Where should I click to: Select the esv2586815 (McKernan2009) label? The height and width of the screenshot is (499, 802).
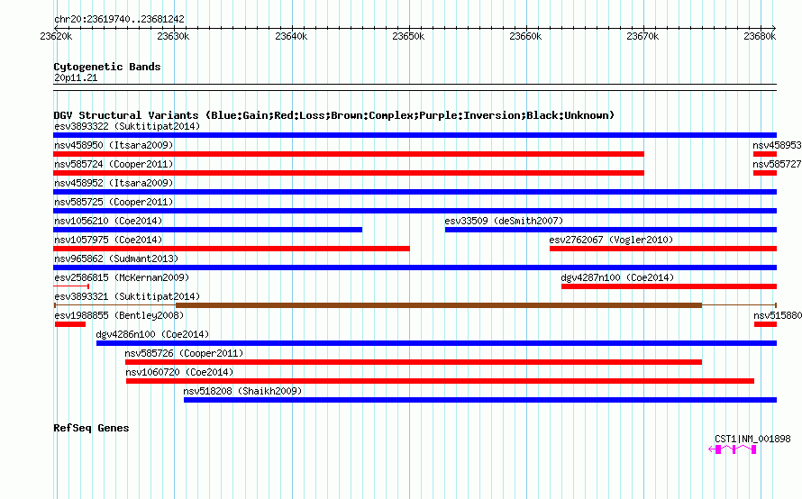point(122,277)
